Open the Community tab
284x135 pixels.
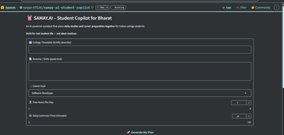(x=261, y=8)
